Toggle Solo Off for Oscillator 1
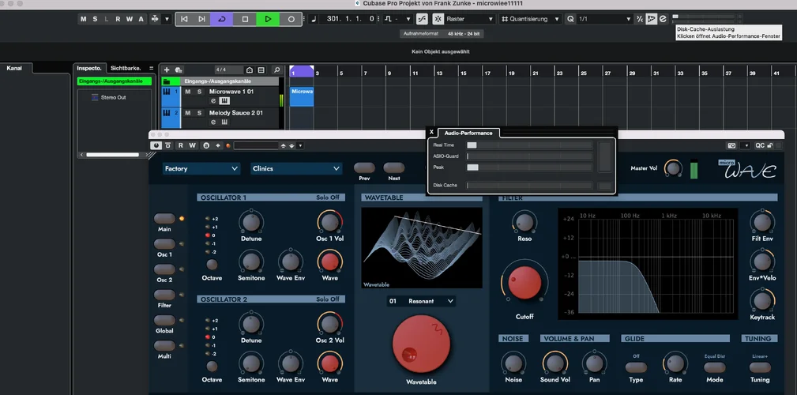 pos(327,197)
